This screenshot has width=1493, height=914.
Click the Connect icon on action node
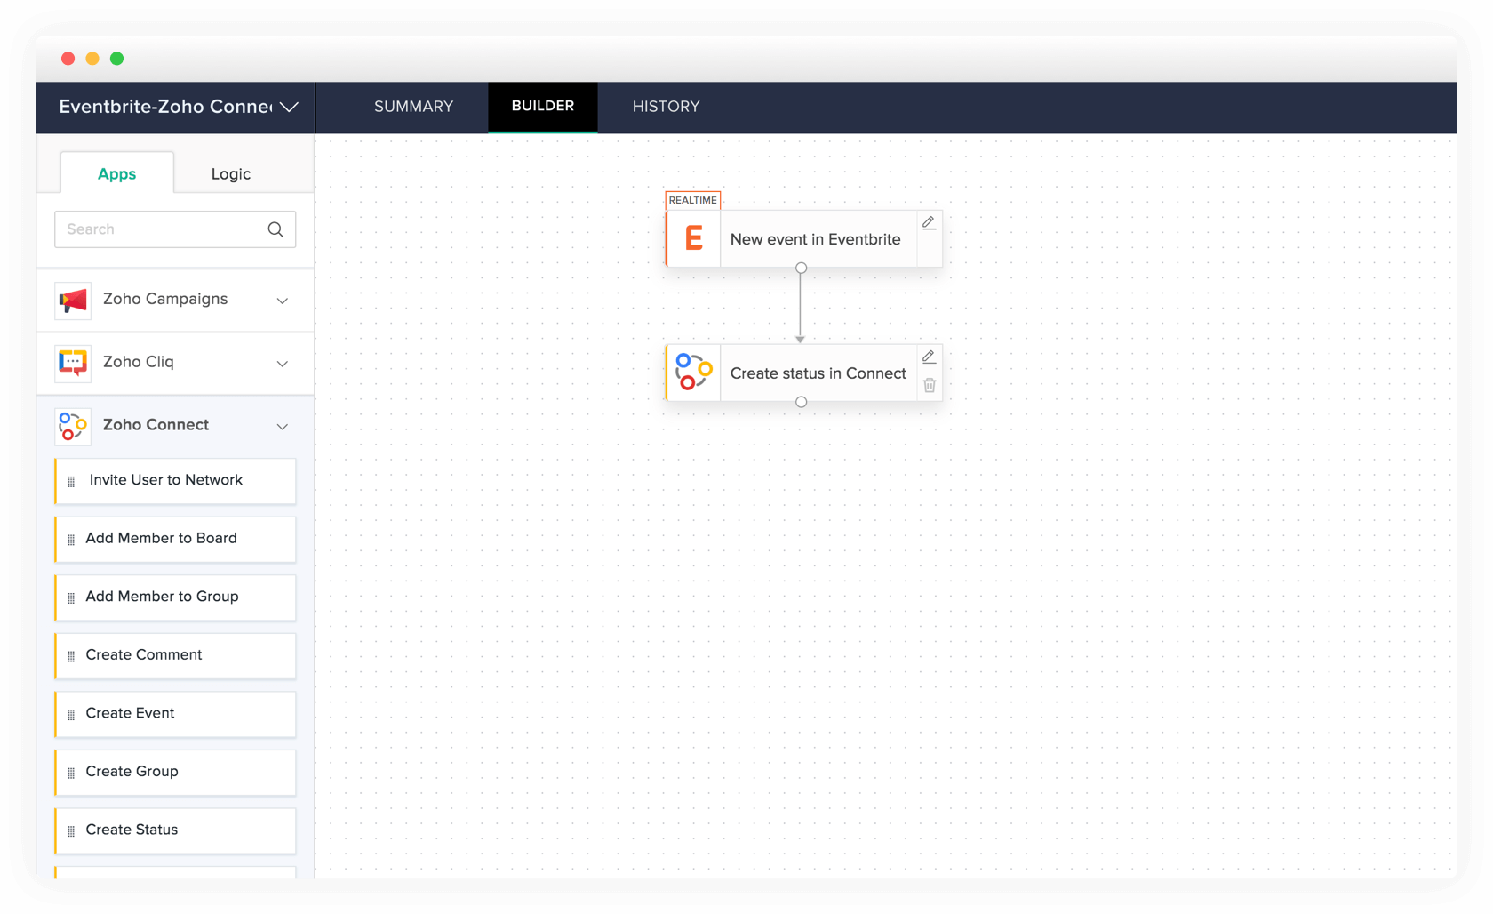(694, 372)
